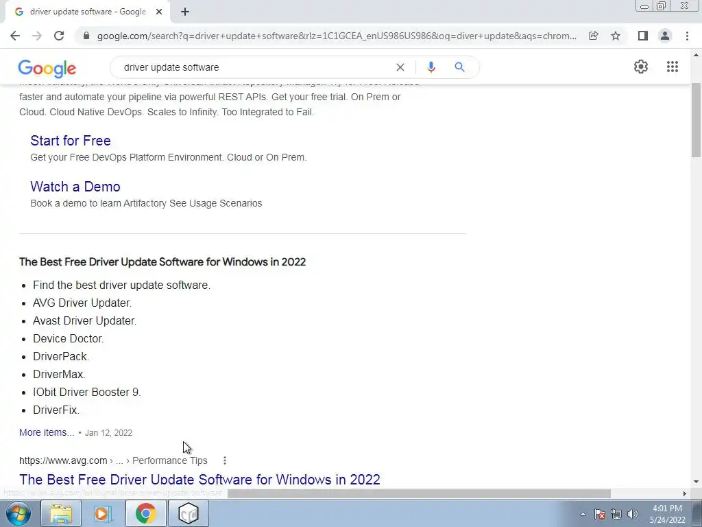This screenshot has height=527, width=702.
Task: View site information lock icon
Action: [86, 36]
